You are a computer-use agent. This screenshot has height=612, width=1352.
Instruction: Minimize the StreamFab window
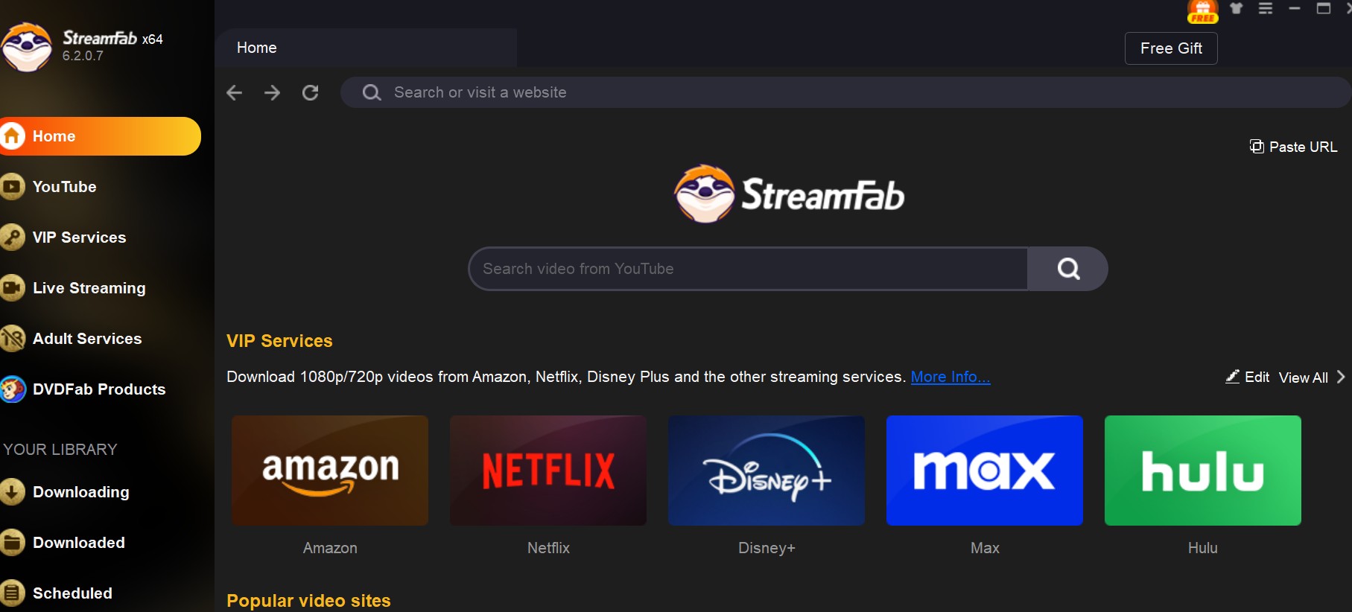coord(1295,8)
